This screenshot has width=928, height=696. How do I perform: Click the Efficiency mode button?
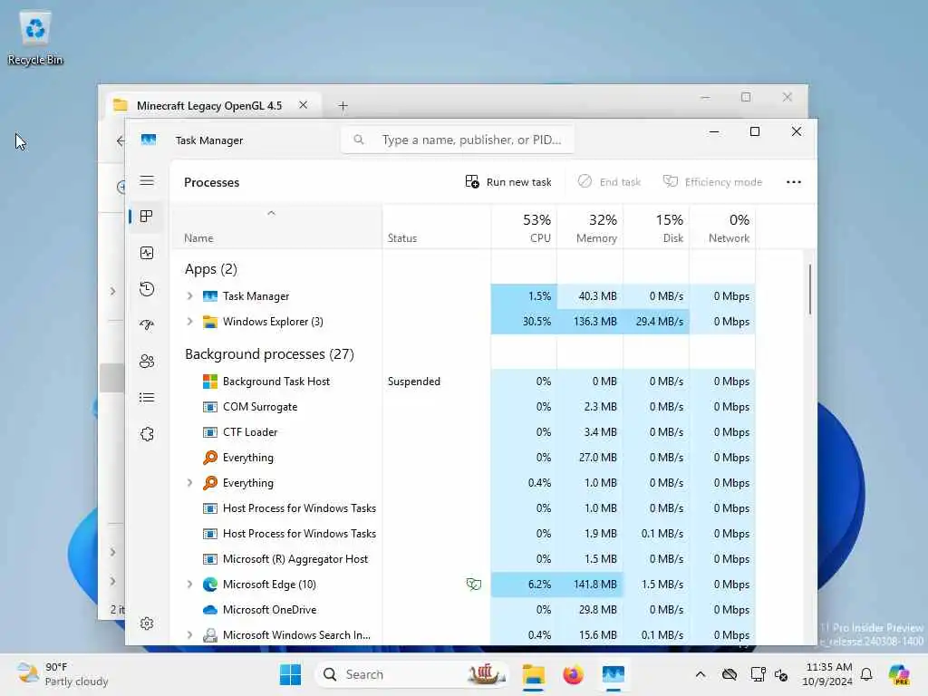coord(712,181)
